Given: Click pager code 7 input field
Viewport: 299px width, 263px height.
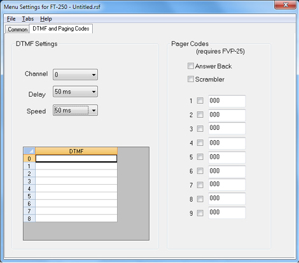Looking at the screenshot, I should point(227,185).
